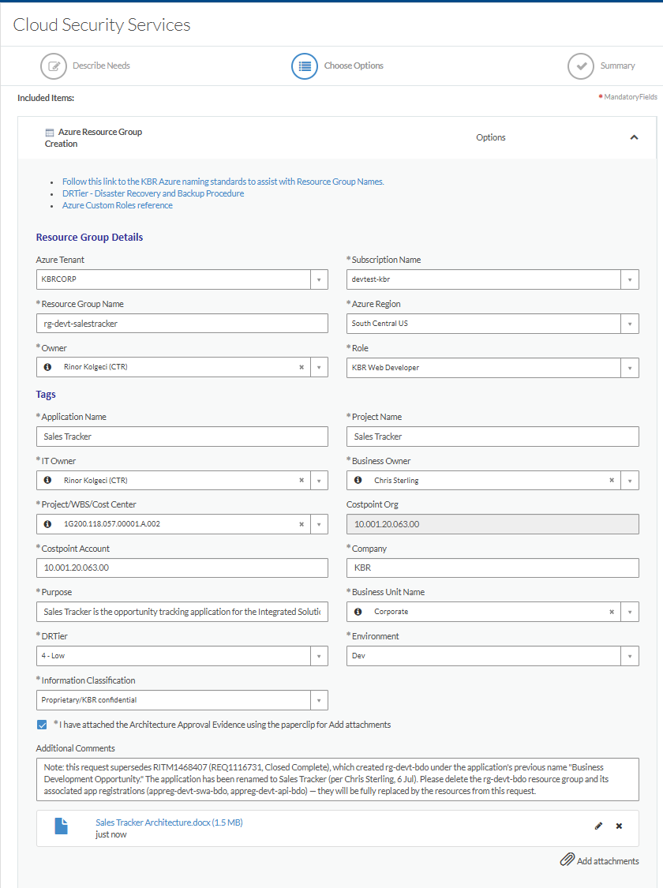Open the DRTier Disaster Recovery procedure link
663x888 pixels.
153,193
